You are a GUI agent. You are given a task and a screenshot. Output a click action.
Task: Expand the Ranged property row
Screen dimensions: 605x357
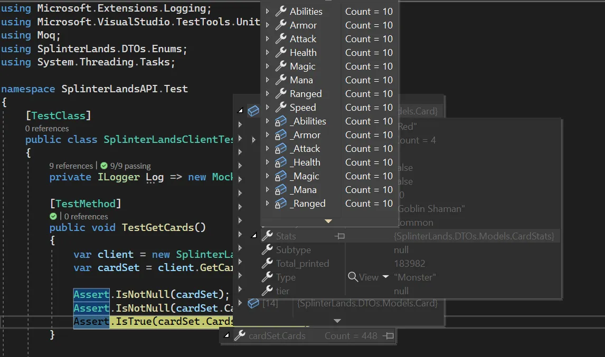(x=267, y=94)
